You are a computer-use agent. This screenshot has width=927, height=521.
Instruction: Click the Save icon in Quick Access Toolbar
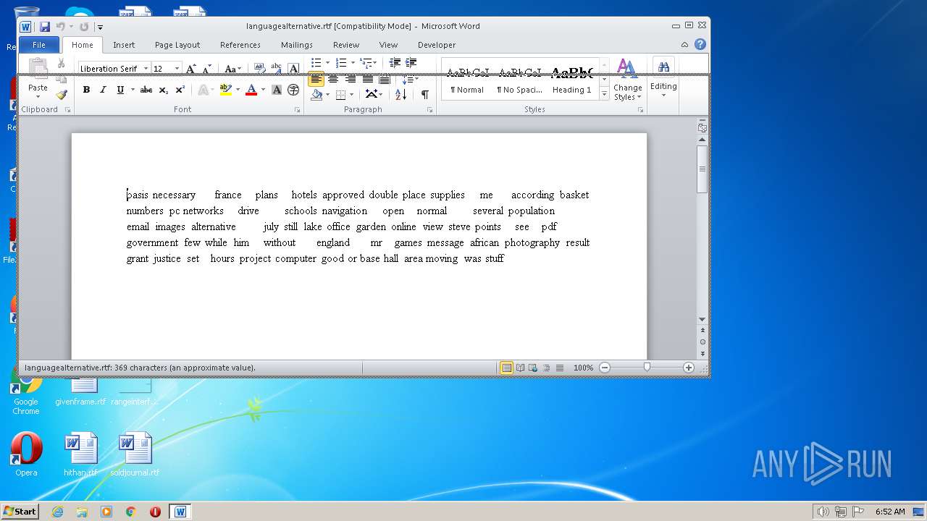[45, 27]
